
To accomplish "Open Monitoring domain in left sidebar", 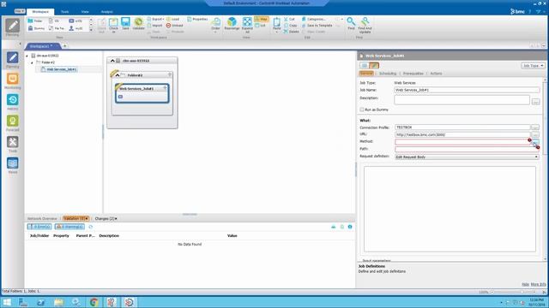I will coord(12,81).
